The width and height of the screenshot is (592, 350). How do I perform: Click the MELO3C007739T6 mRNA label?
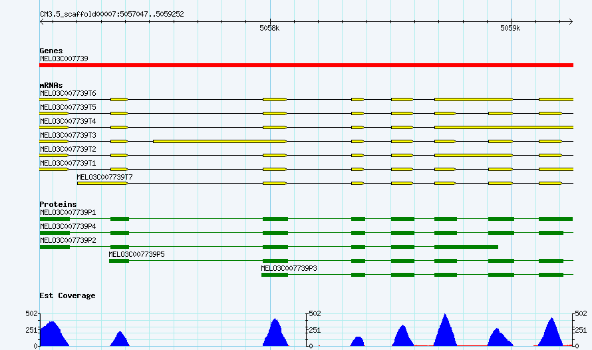[68, 93]
